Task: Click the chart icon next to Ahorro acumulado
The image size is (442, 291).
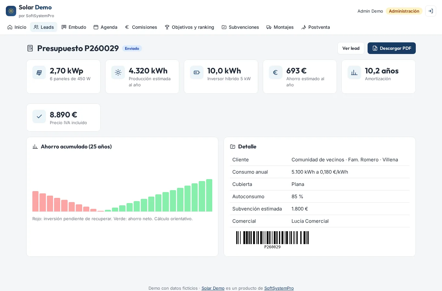Action: point(35,147)
